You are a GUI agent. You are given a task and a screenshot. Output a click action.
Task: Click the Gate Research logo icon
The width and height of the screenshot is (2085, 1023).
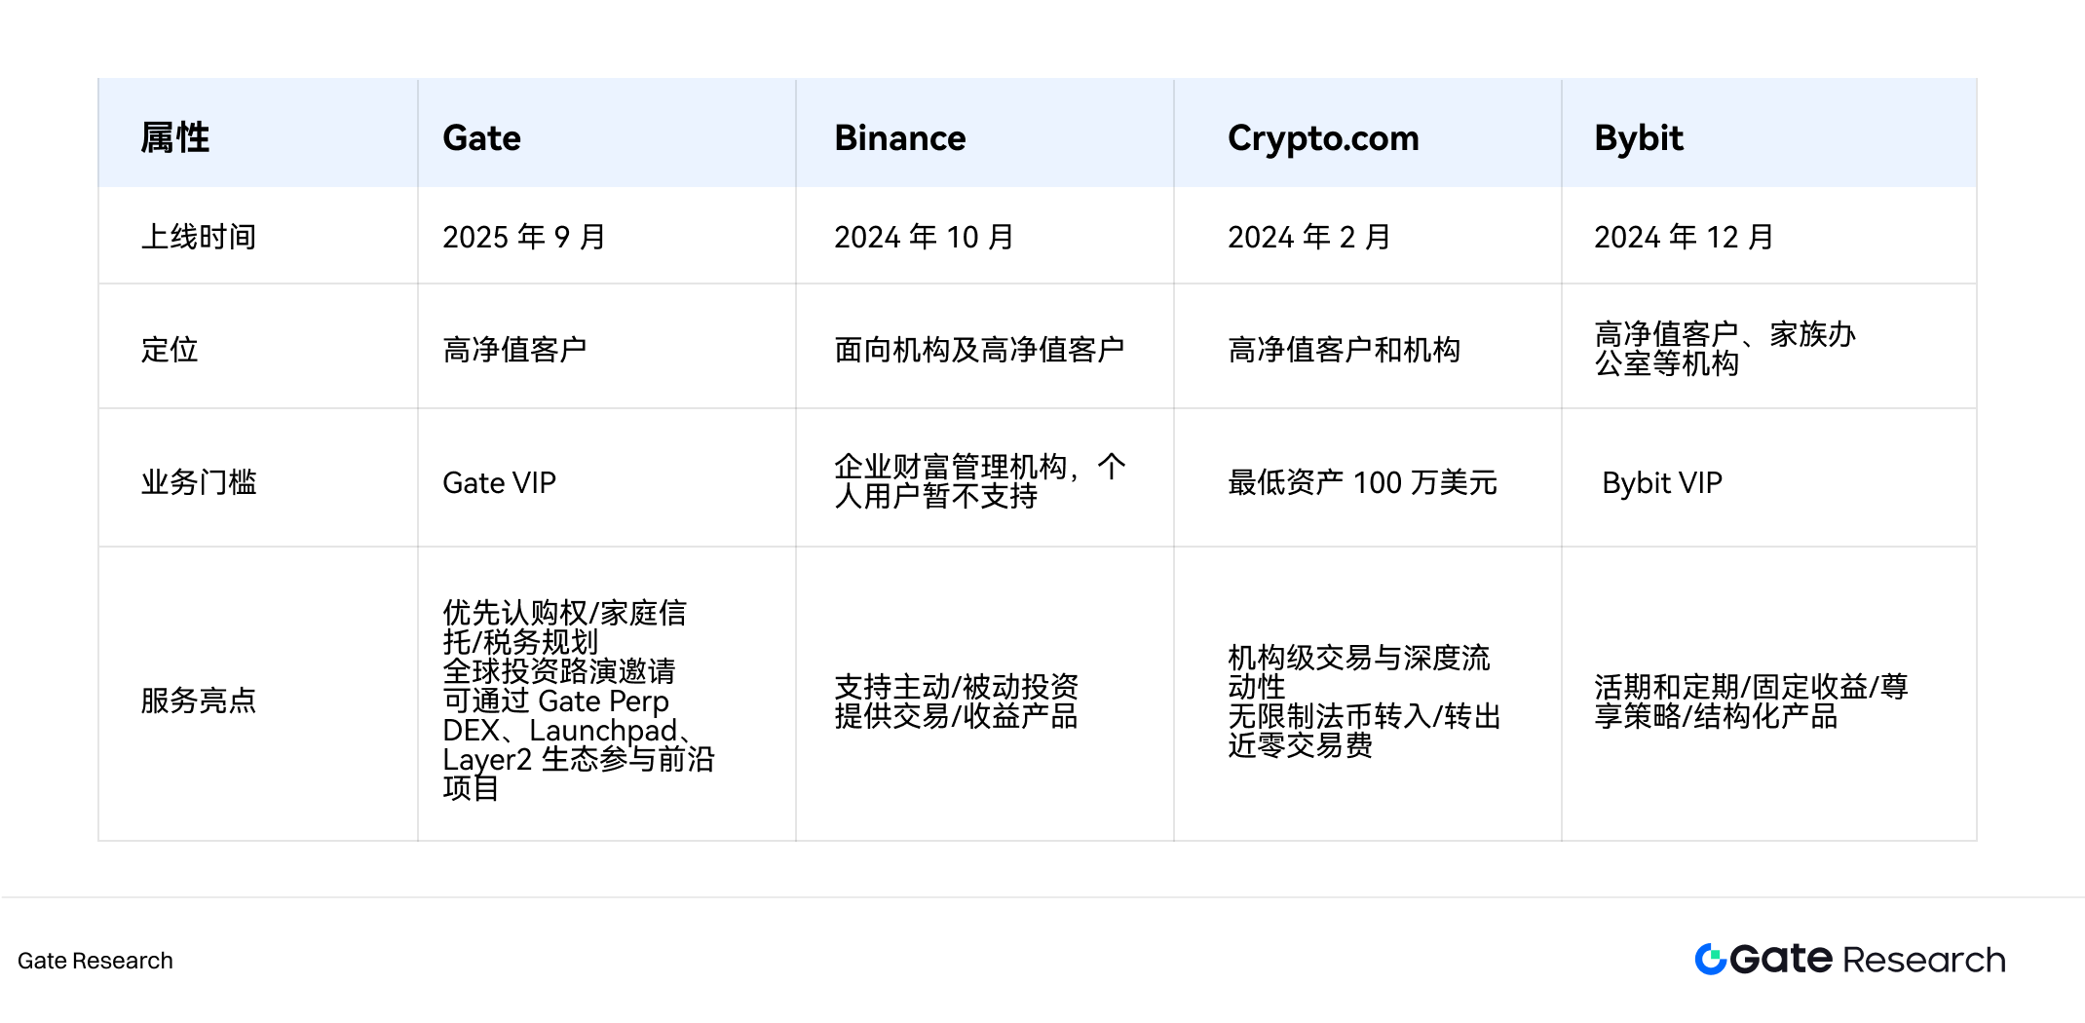[x=1710, y=960]
